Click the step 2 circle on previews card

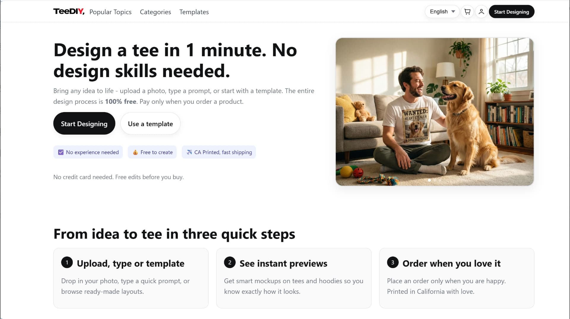point(229,262)
